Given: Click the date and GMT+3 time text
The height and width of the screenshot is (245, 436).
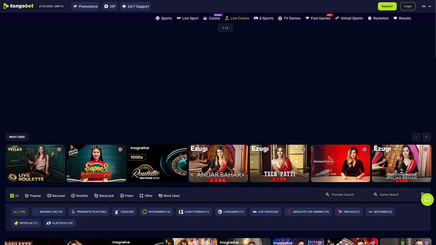Looking at the screenshot, I should coord(51,6).
